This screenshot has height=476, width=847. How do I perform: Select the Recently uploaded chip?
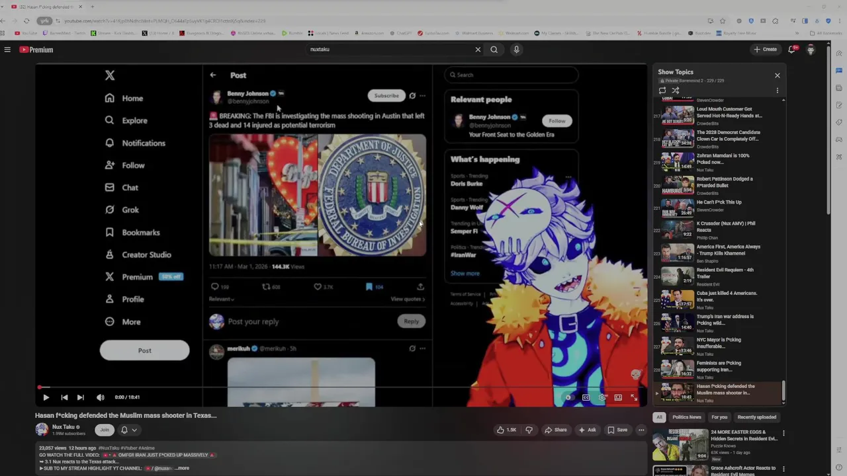pyautogui.click(x=757, y=417)
